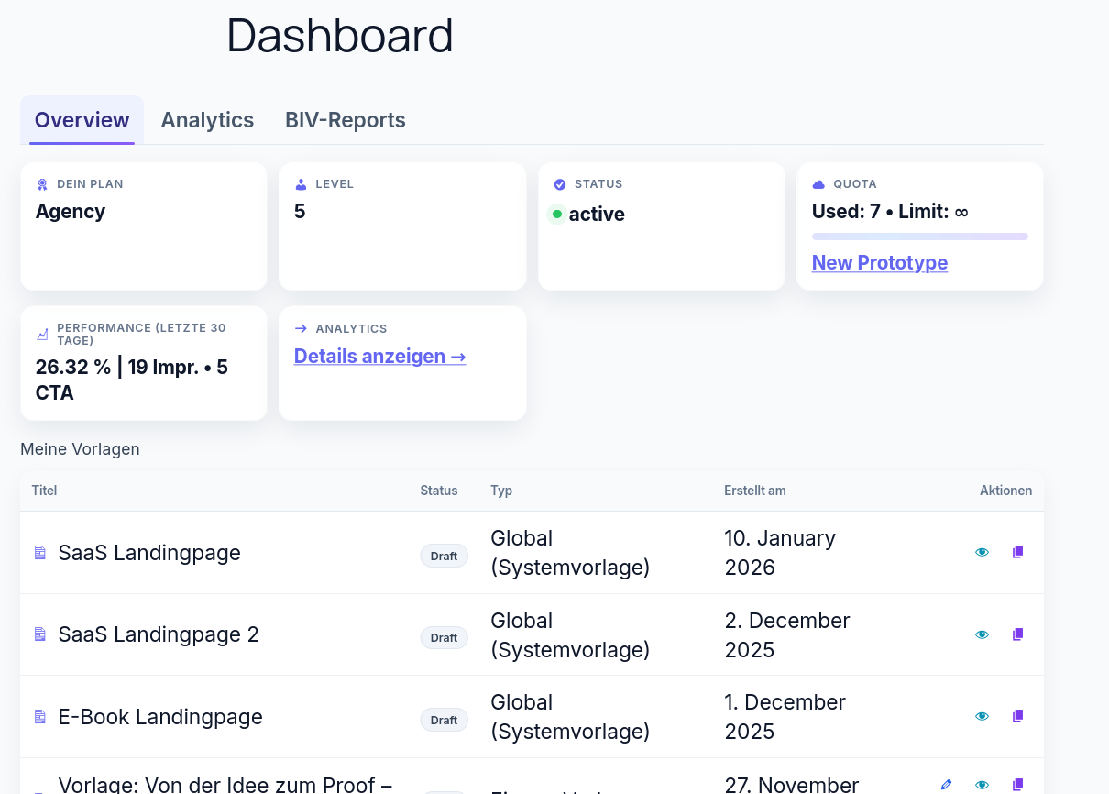Click the cloud icon in the Quota card
The width and height of the screenshot is (1109, 794).
(x=818, y=182)
